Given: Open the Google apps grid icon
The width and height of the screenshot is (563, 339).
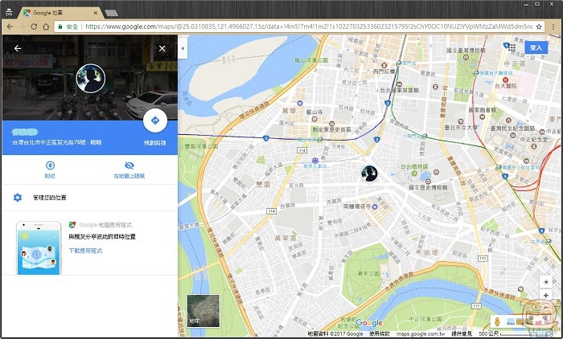Looking at the screenshot, I should [x=512, y=47].
